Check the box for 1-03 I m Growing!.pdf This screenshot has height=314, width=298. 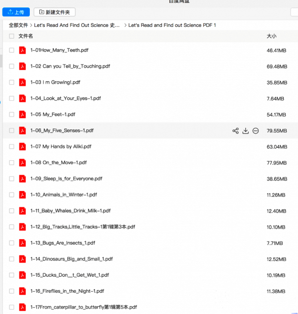[x=11, y=82]
